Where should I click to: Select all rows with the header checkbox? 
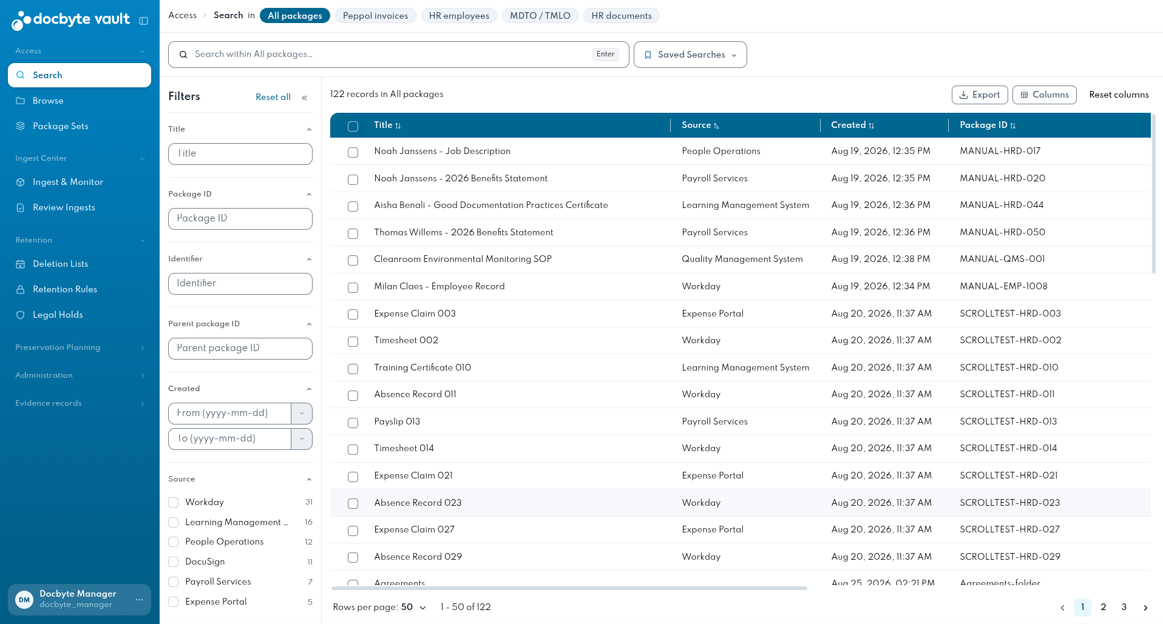click(353, 126)
